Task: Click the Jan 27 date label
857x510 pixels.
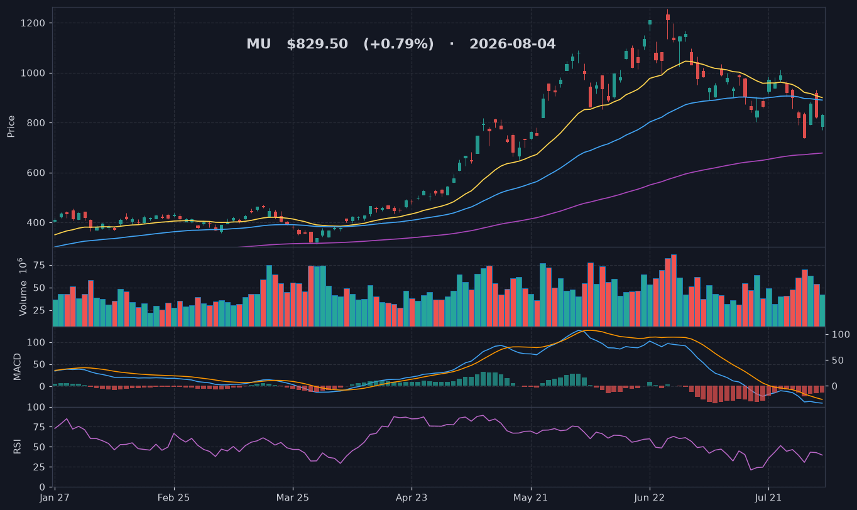Action: tap(55, 498)
